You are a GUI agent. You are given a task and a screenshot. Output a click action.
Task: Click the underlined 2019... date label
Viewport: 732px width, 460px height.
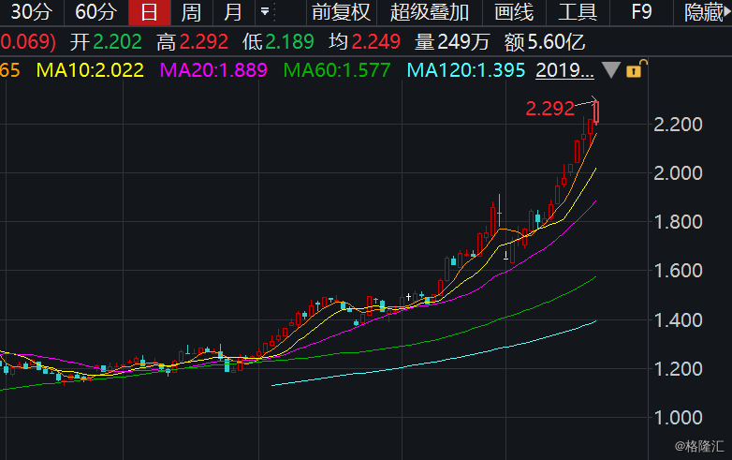tap(564, 70)
